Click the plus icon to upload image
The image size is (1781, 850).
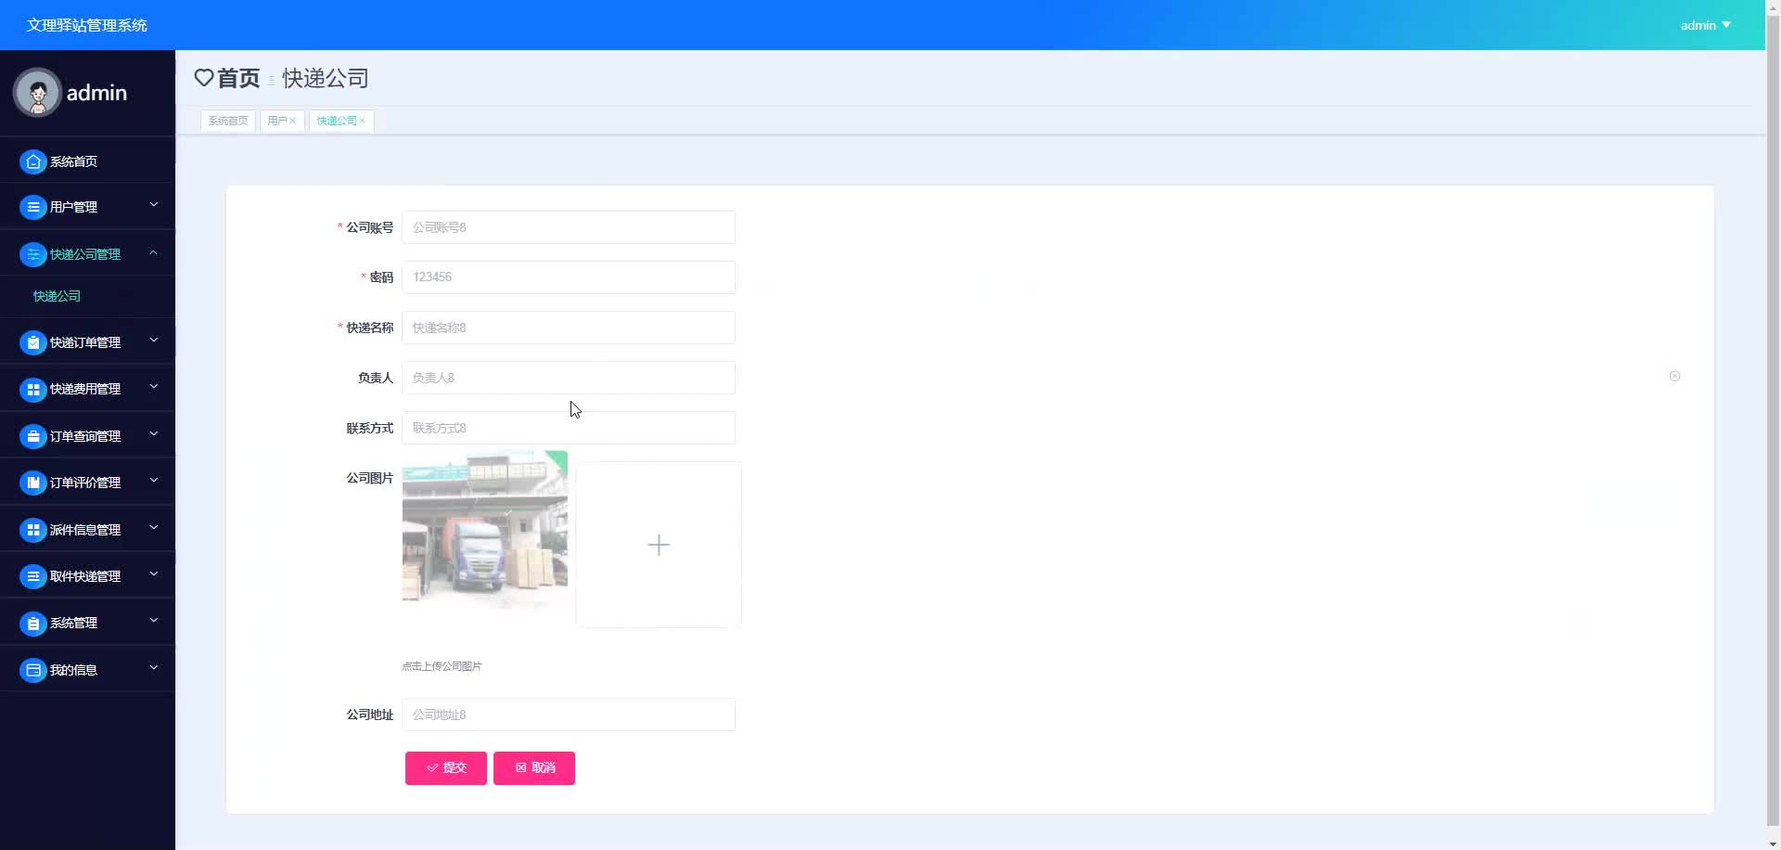(x=659, y=545)
